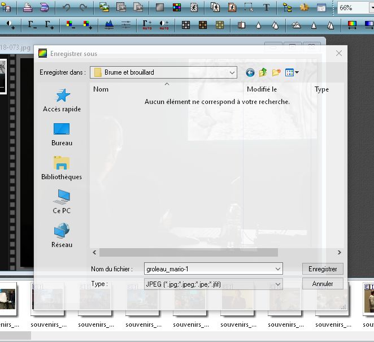Image resolution: width=374 pixels, height=342 pixels.
Task: Click the transparency checkerboard figure icon
Action: coord(194,8)
